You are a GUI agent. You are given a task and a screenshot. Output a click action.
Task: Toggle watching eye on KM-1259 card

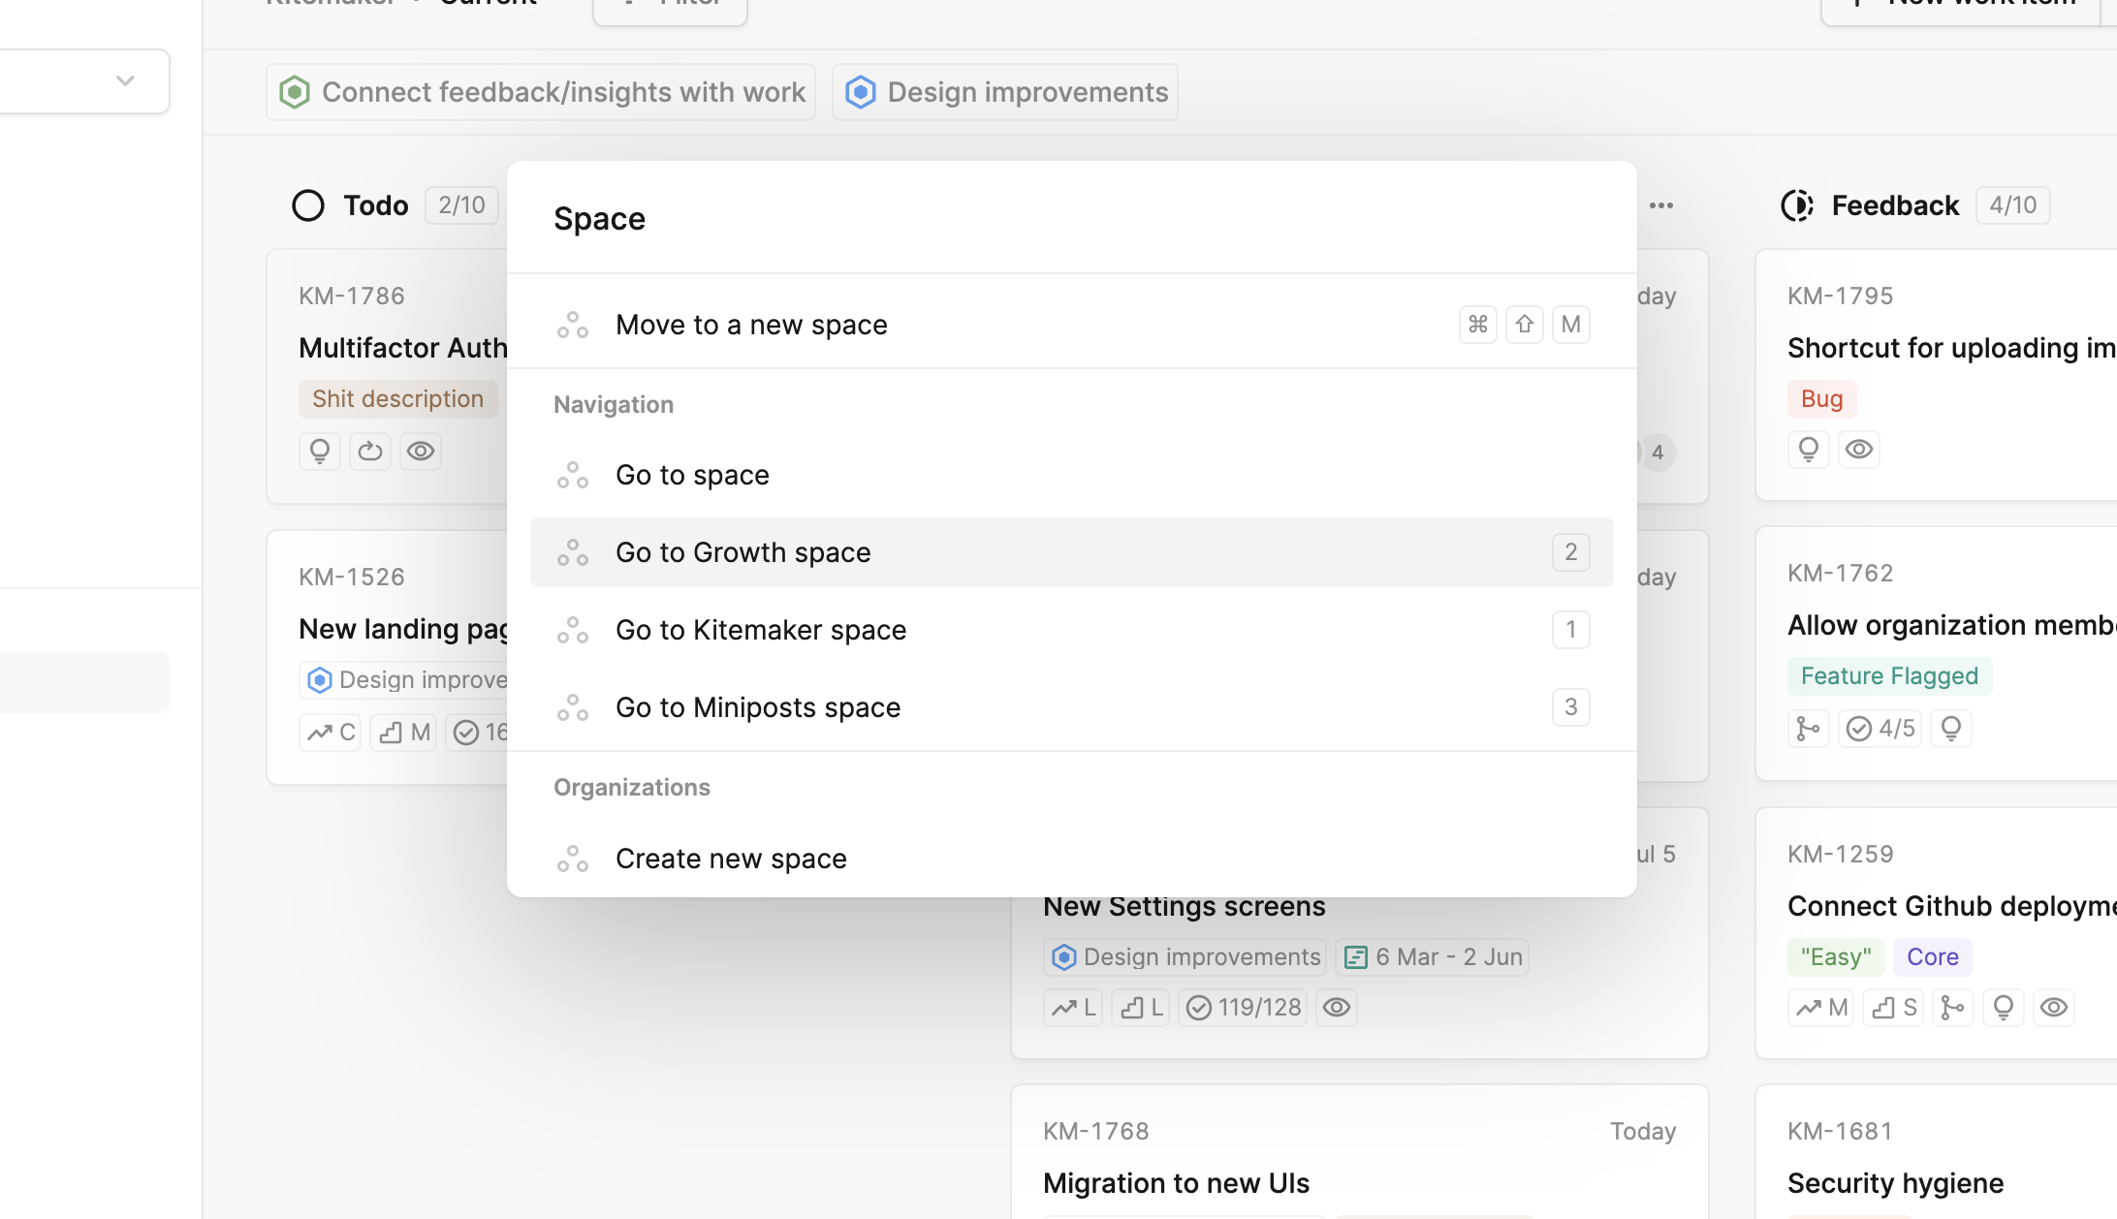coord(2054,1008)
